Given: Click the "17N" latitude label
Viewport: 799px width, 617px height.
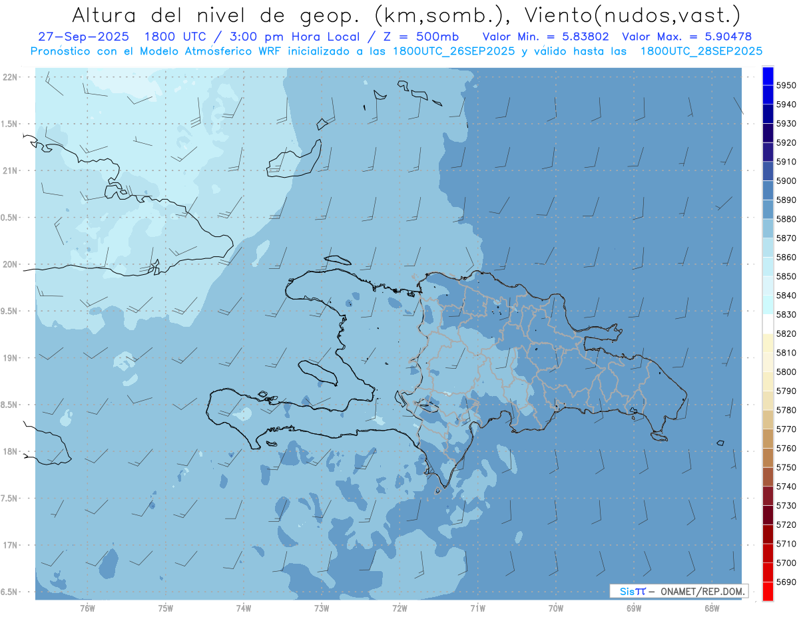Looking at the screenshot, I should click(11, 545).
